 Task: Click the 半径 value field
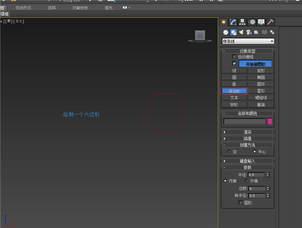click(257, 175)
